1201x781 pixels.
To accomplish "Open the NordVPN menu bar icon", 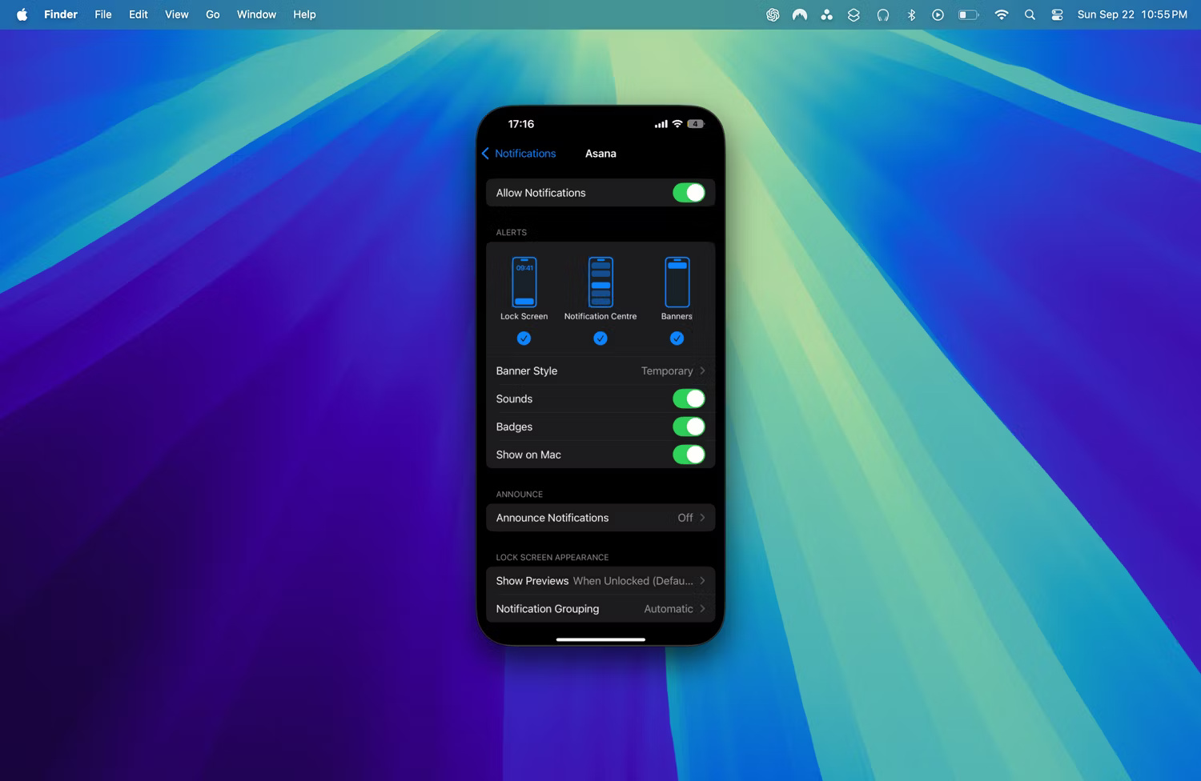I will 799,14.
